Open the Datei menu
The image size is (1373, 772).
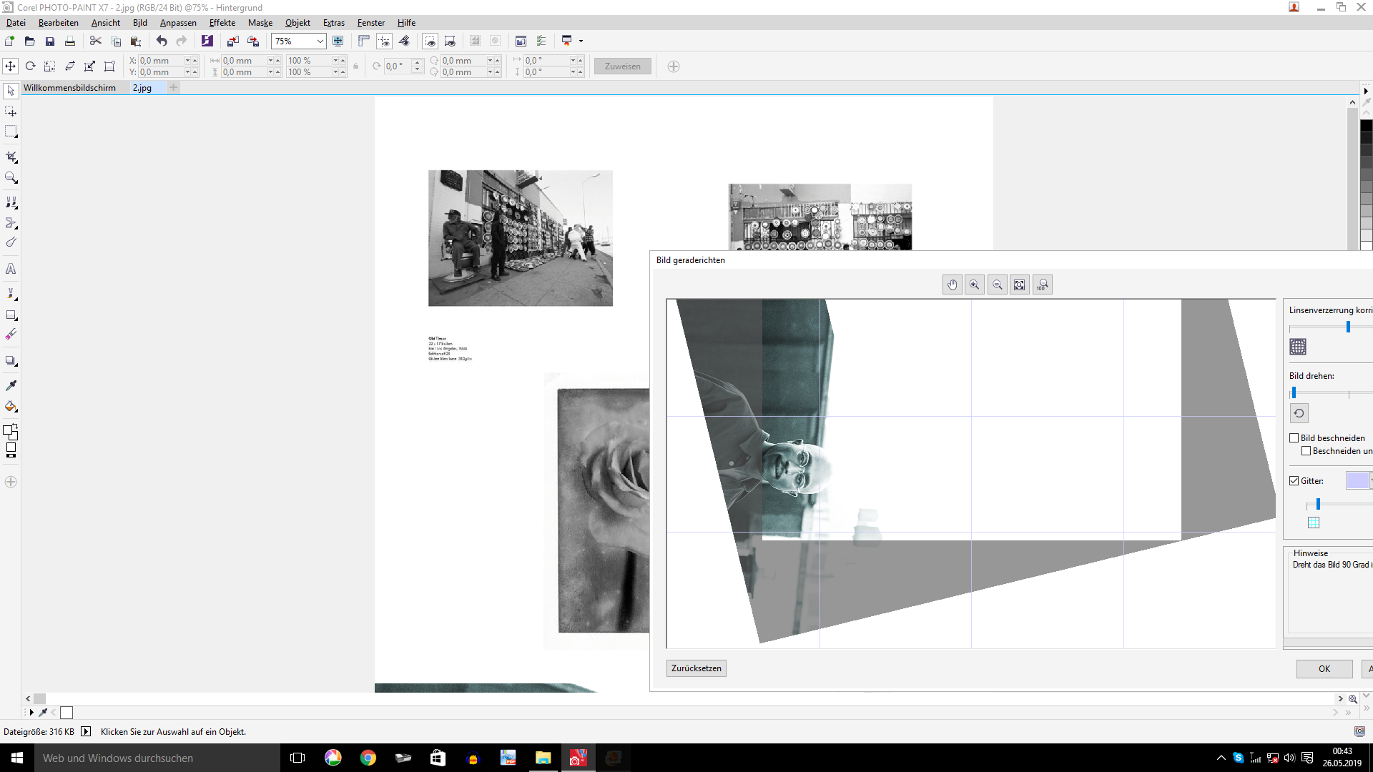tap(16, 23)
